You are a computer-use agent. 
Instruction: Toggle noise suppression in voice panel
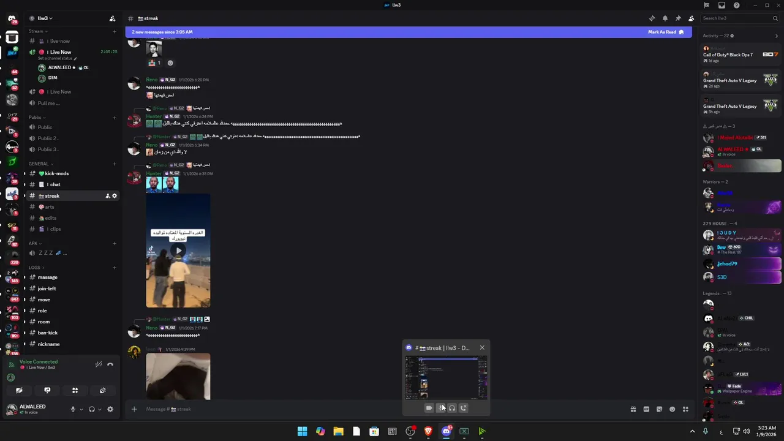[x=99, y=364]
